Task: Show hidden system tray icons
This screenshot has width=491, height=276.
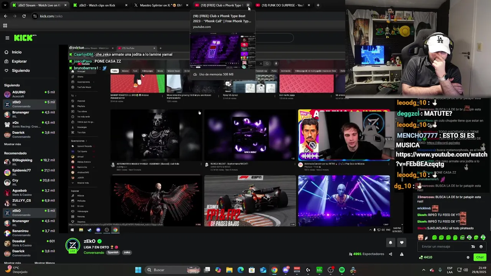Action: click(423, 270)
